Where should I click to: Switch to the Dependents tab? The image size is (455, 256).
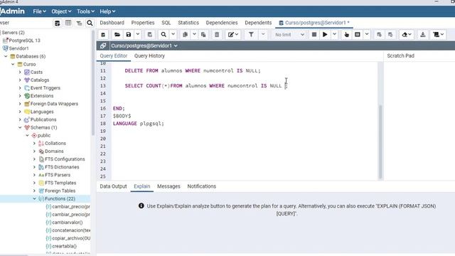[x=258, y=23]
